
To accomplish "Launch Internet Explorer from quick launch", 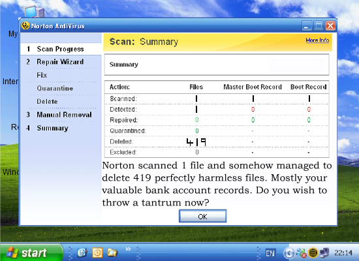I will coord(82,253).
